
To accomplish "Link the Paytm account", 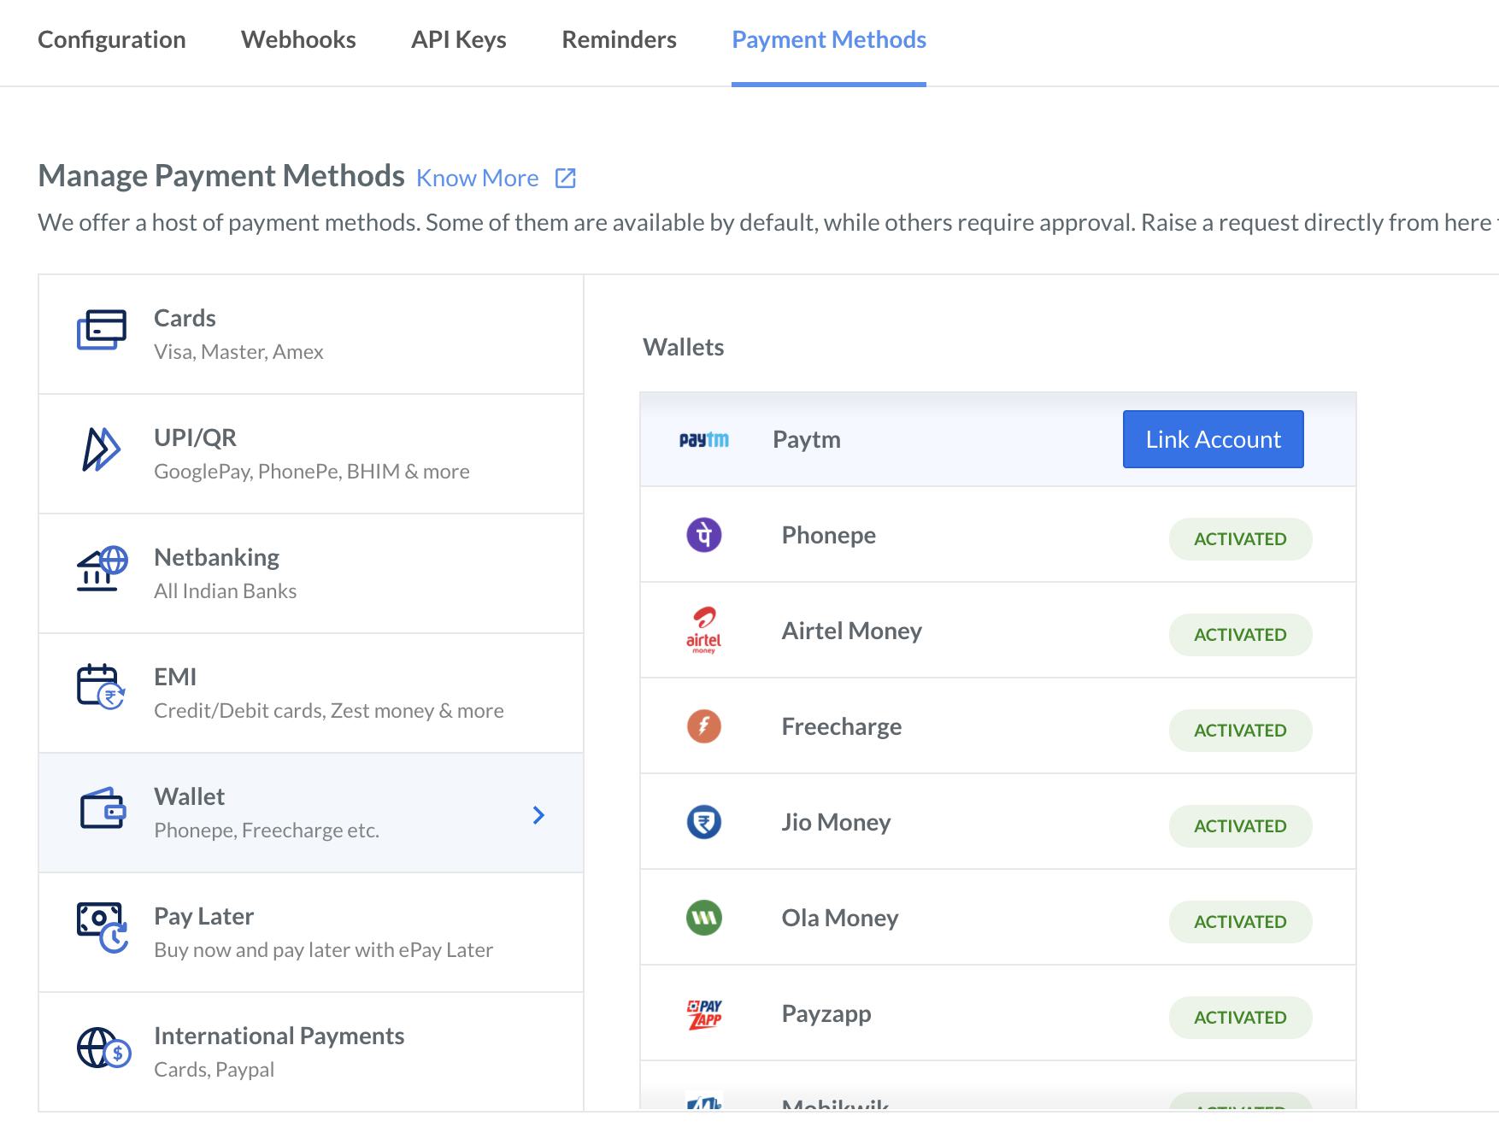I will pos(1214,439).
